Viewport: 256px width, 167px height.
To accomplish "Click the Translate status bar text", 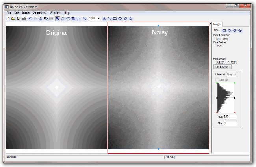I will click(11, 157).
